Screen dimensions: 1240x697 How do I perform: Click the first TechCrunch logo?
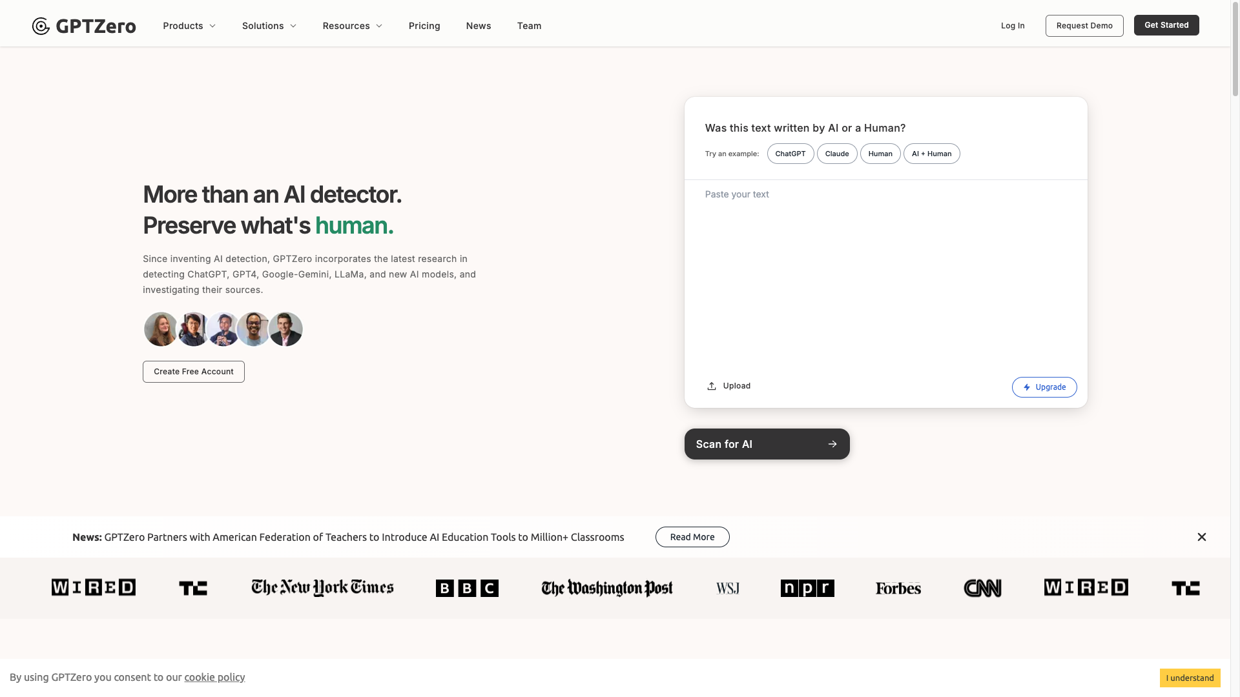[x=193, y=588]
